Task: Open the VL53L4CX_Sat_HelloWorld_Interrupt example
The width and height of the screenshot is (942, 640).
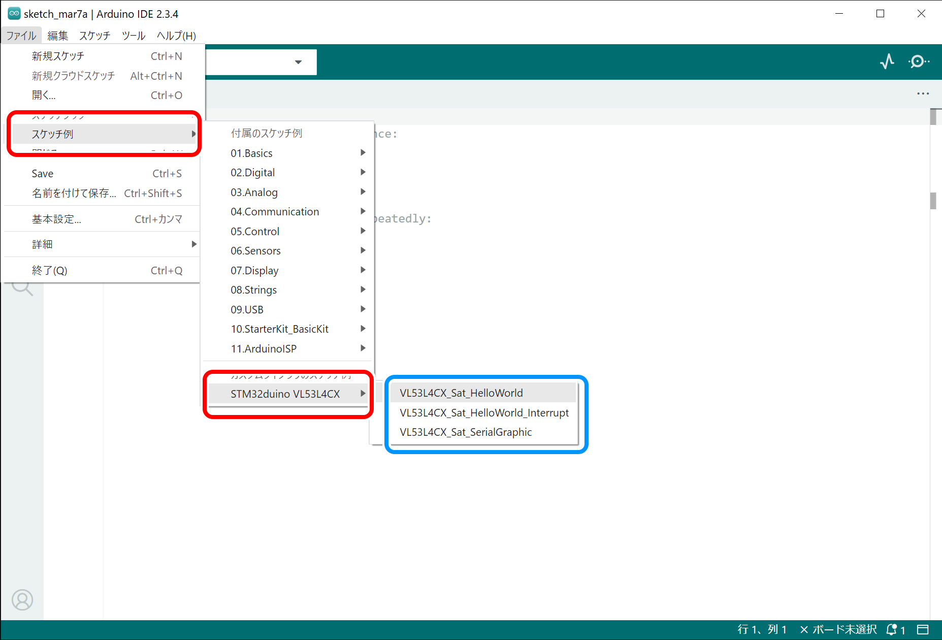Action: pos(484,412)
